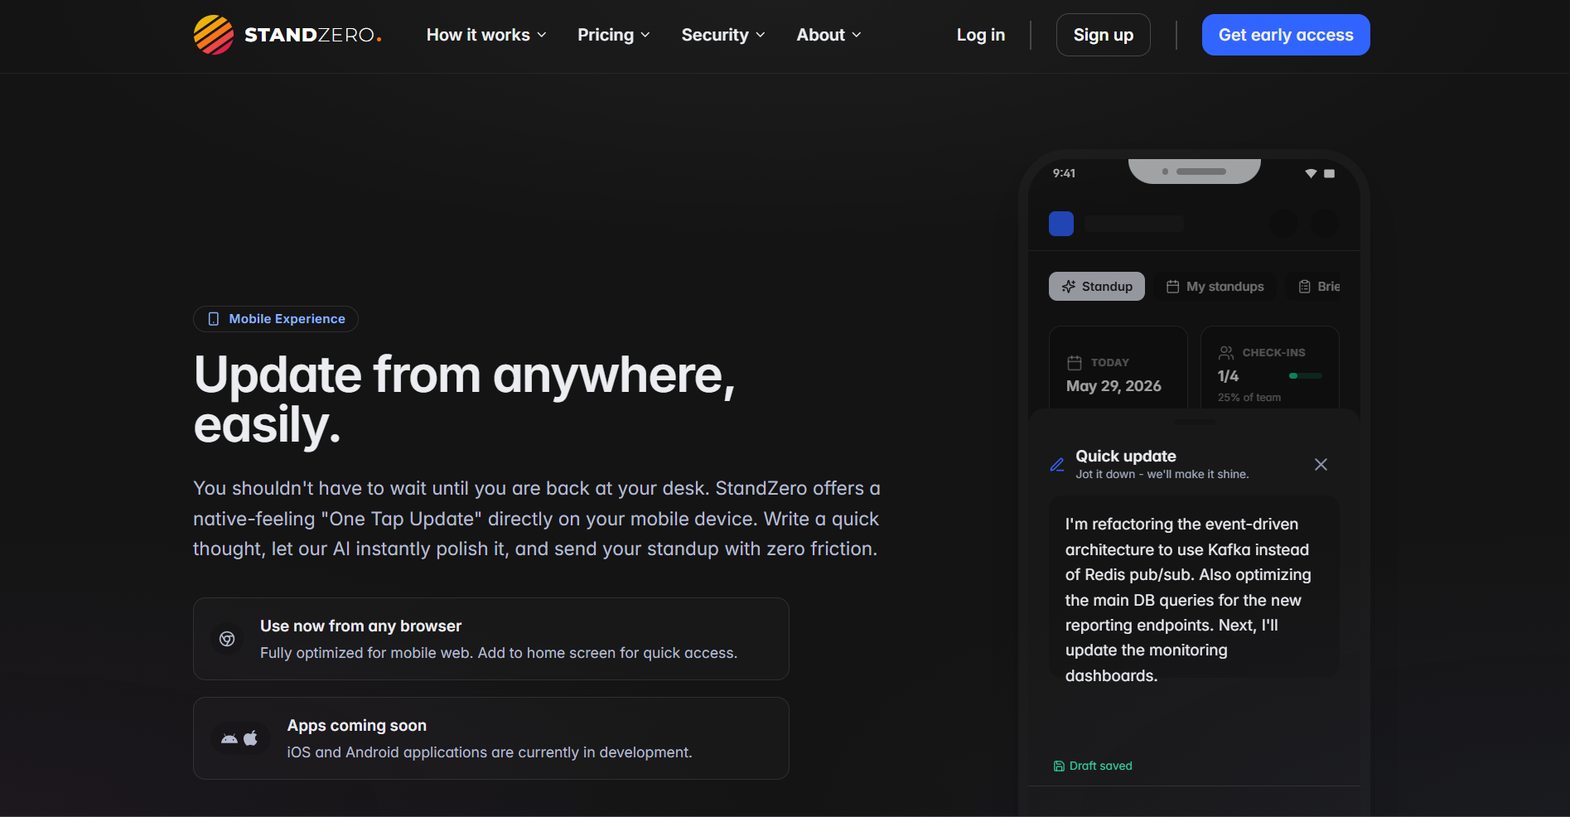Click the Apple logo icon
This screenshot has width=1570, height=817.
coord(250,737)
